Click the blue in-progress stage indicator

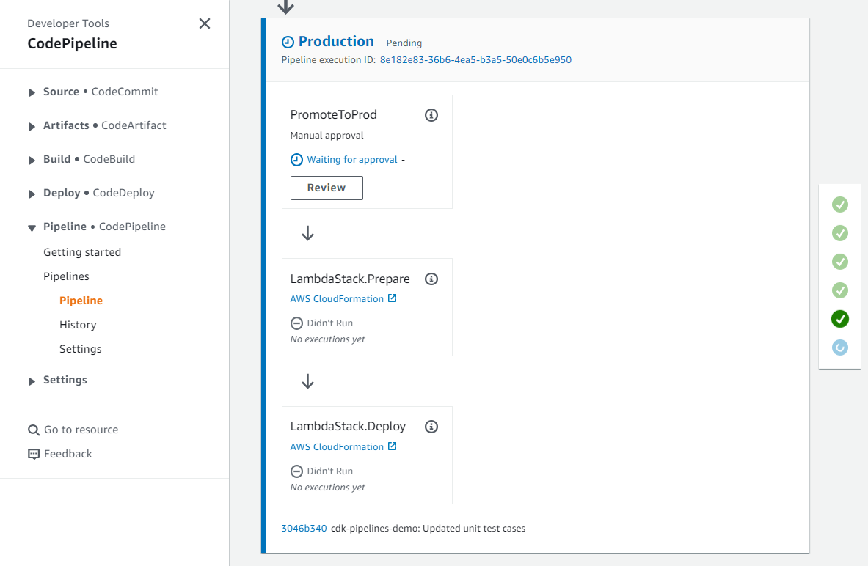click(x=840, y=348)
